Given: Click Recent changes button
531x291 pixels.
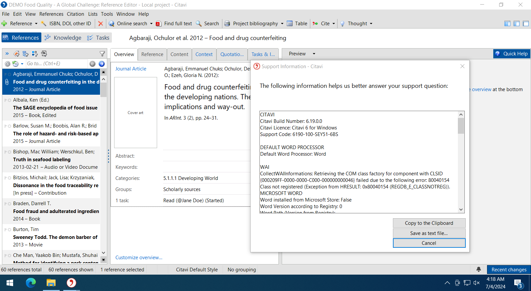Looking at the screenshot, I should coord(509,269).
